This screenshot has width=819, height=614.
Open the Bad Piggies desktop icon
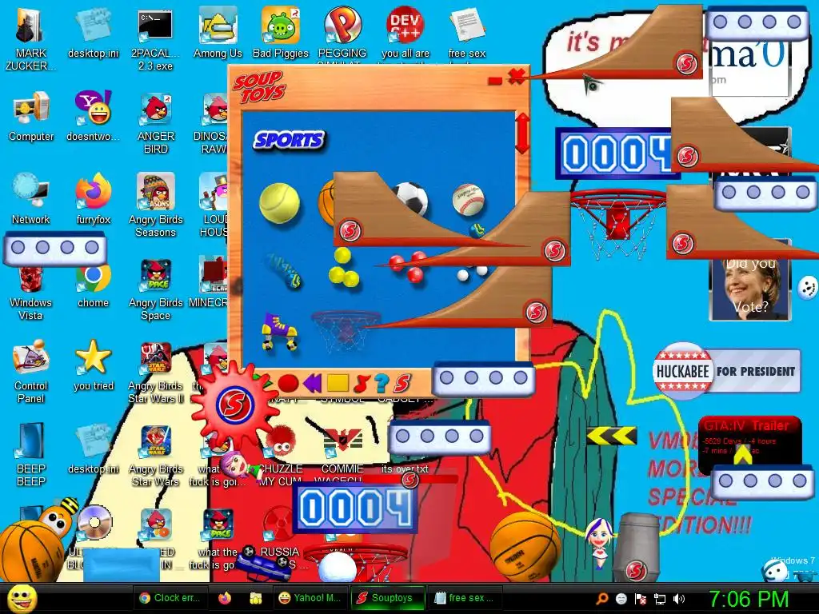click(281, 32)
